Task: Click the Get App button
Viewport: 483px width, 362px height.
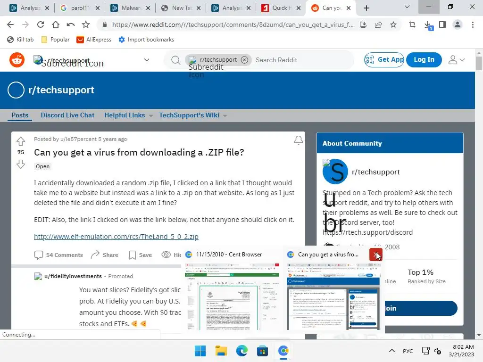Action: pyautogui.click(x=384, y=60)
